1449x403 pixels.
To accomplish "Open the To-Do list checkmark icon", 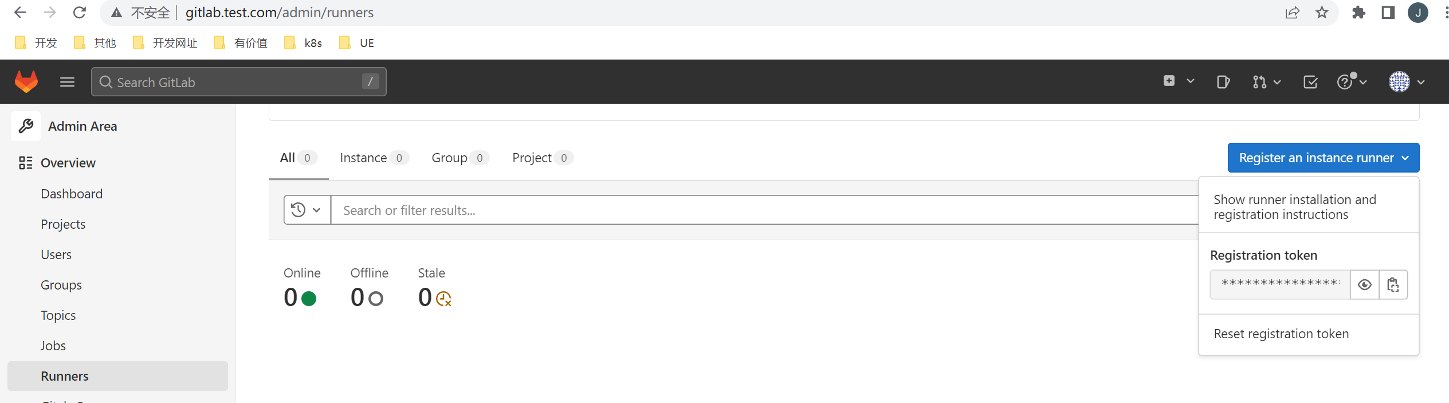I will pyautogui.click(x=1310, y=82).
